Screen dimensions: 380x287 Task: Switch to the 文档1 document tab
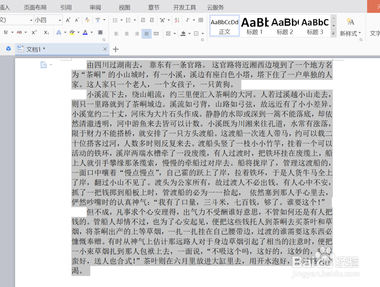click(63, 49)
